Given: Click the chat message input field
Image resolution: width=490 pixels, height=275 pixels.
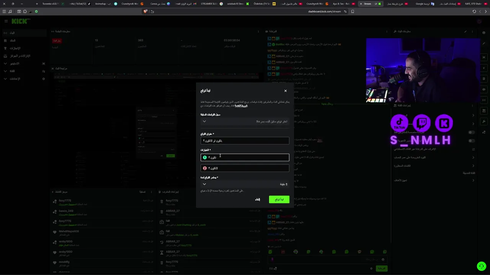Looking at the screenshot, I should point(328,259).
